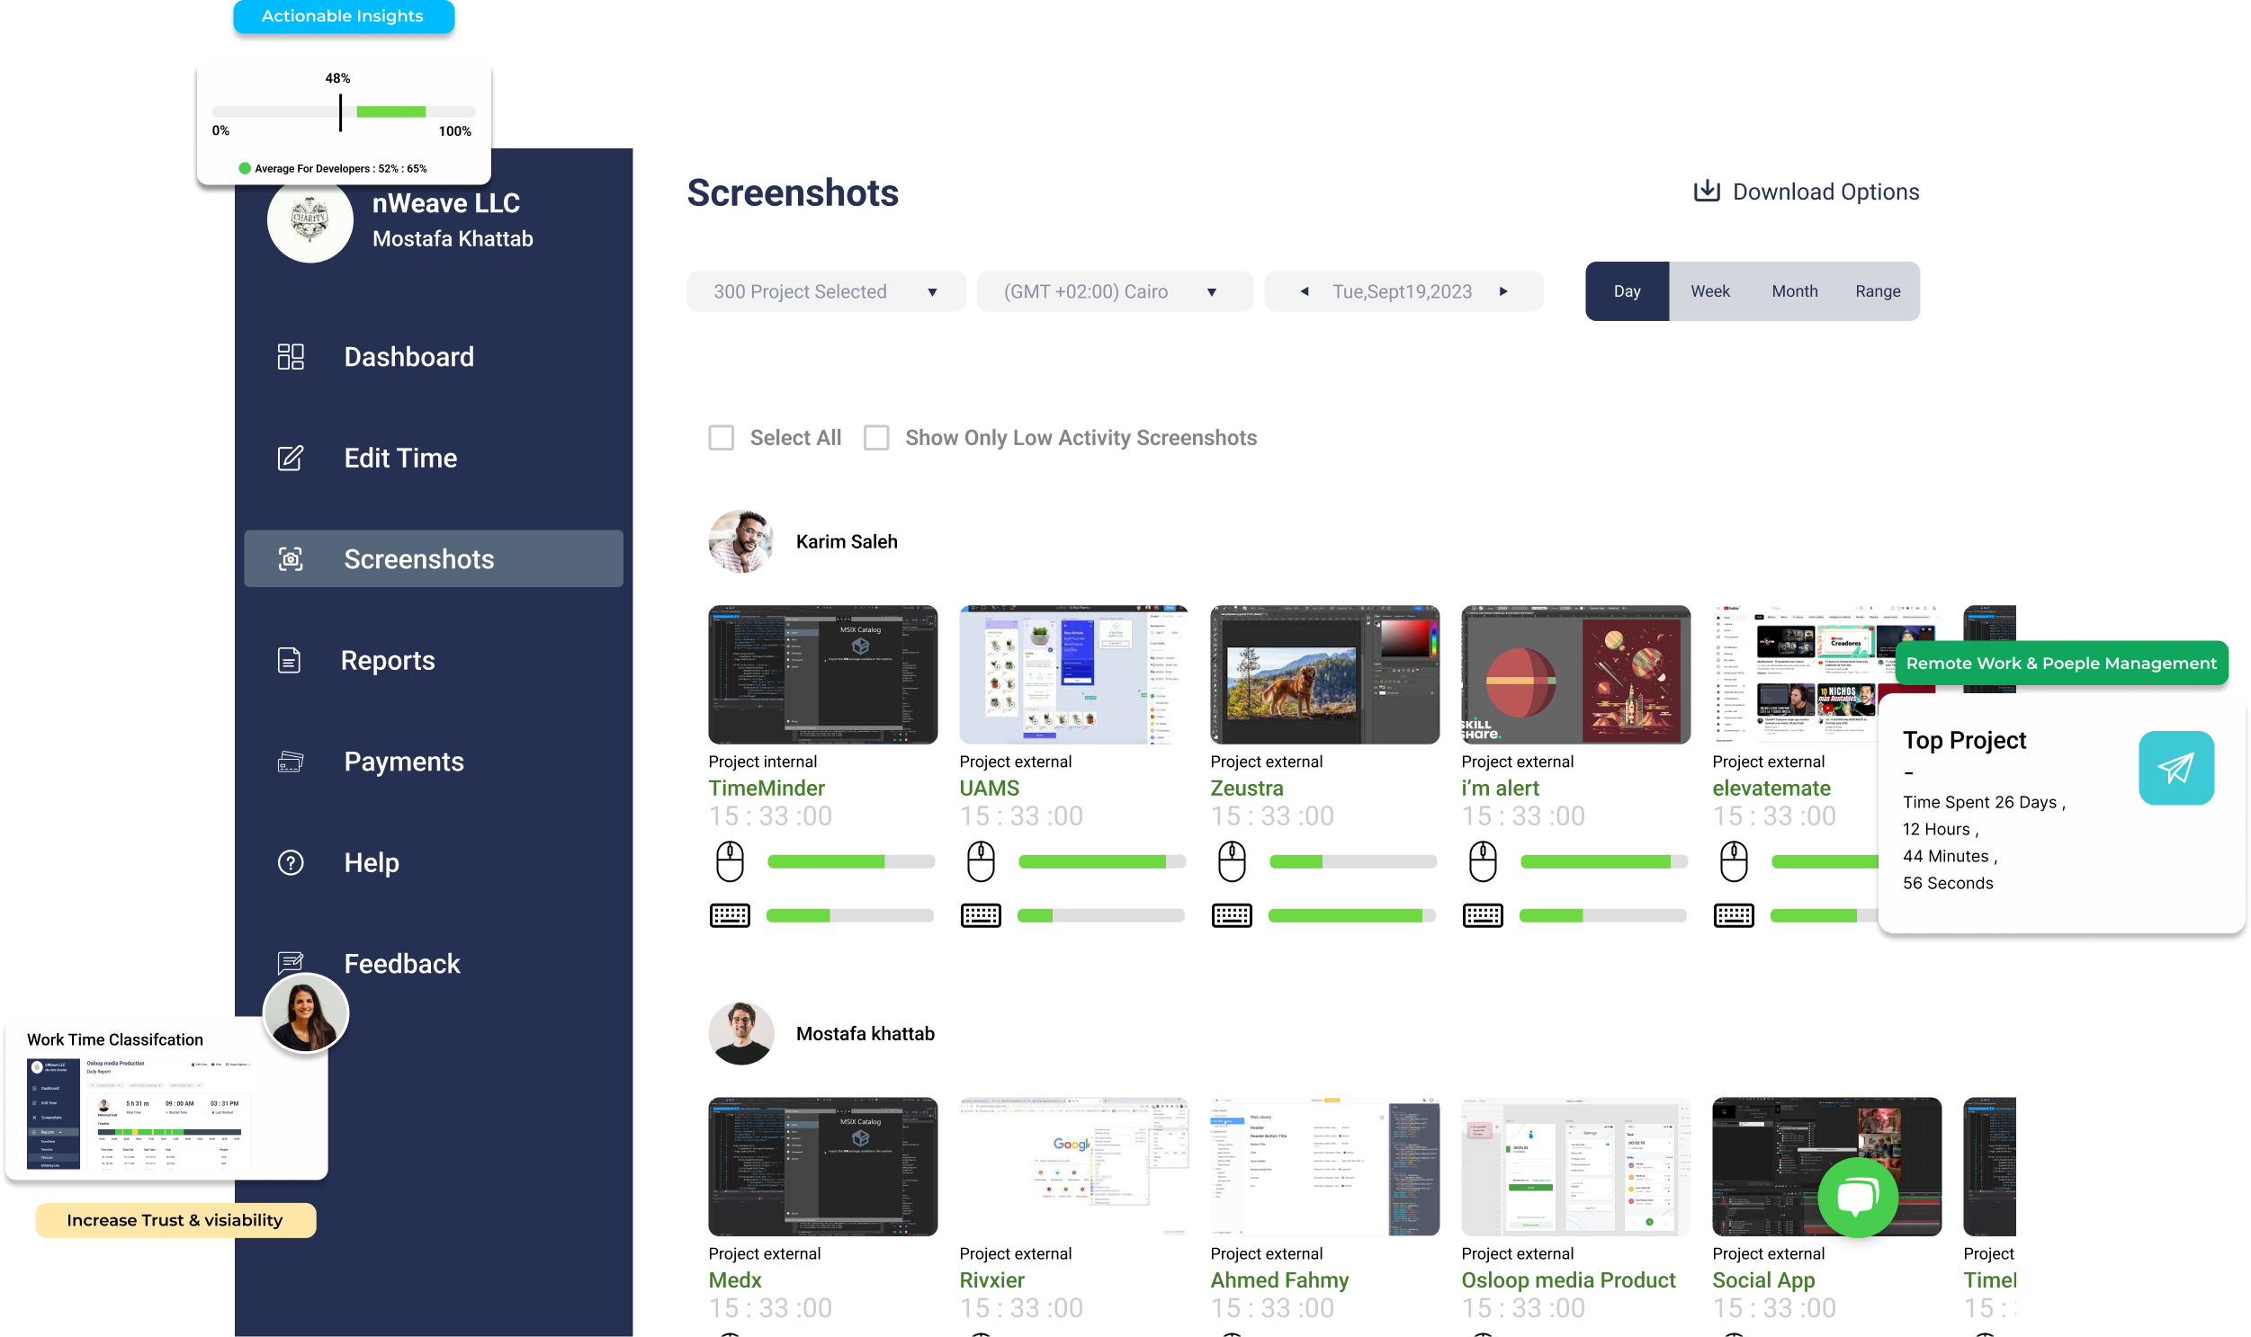2251x1337 pixels.
Task: Click keyboard activity bar under Zeustra
Action: [1350, 915]
